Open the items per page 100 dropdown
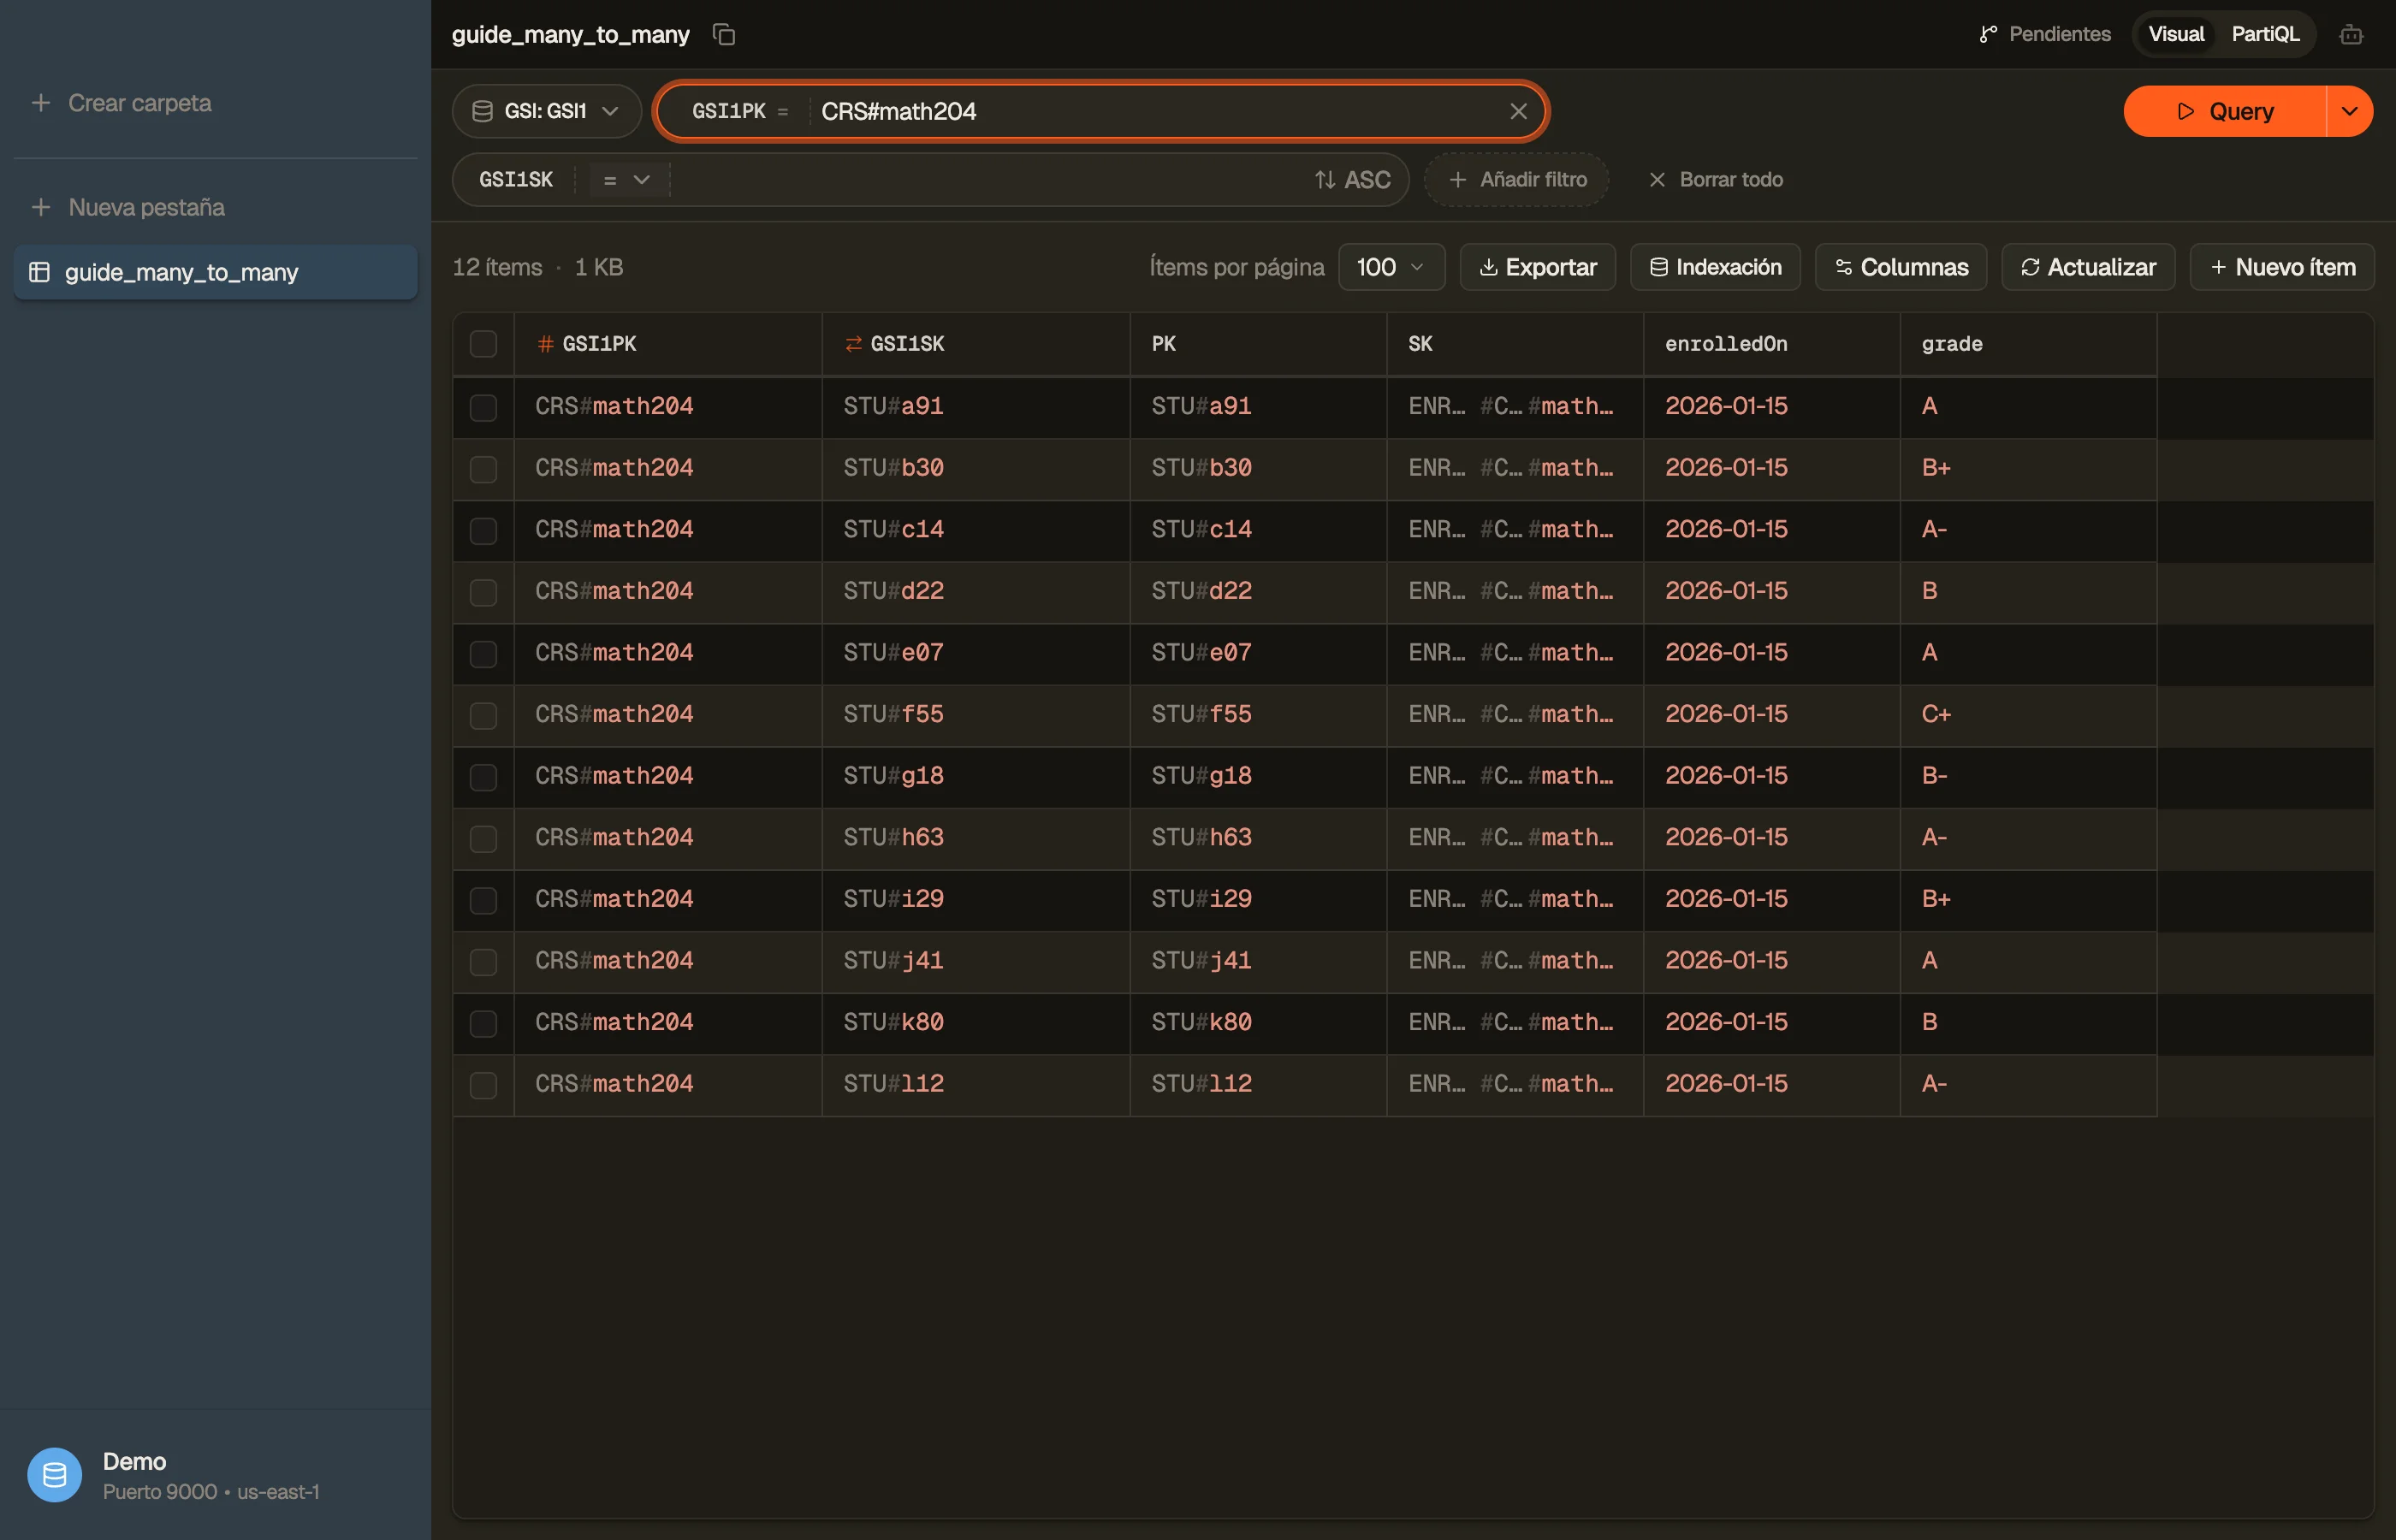 pos(1391,267)
